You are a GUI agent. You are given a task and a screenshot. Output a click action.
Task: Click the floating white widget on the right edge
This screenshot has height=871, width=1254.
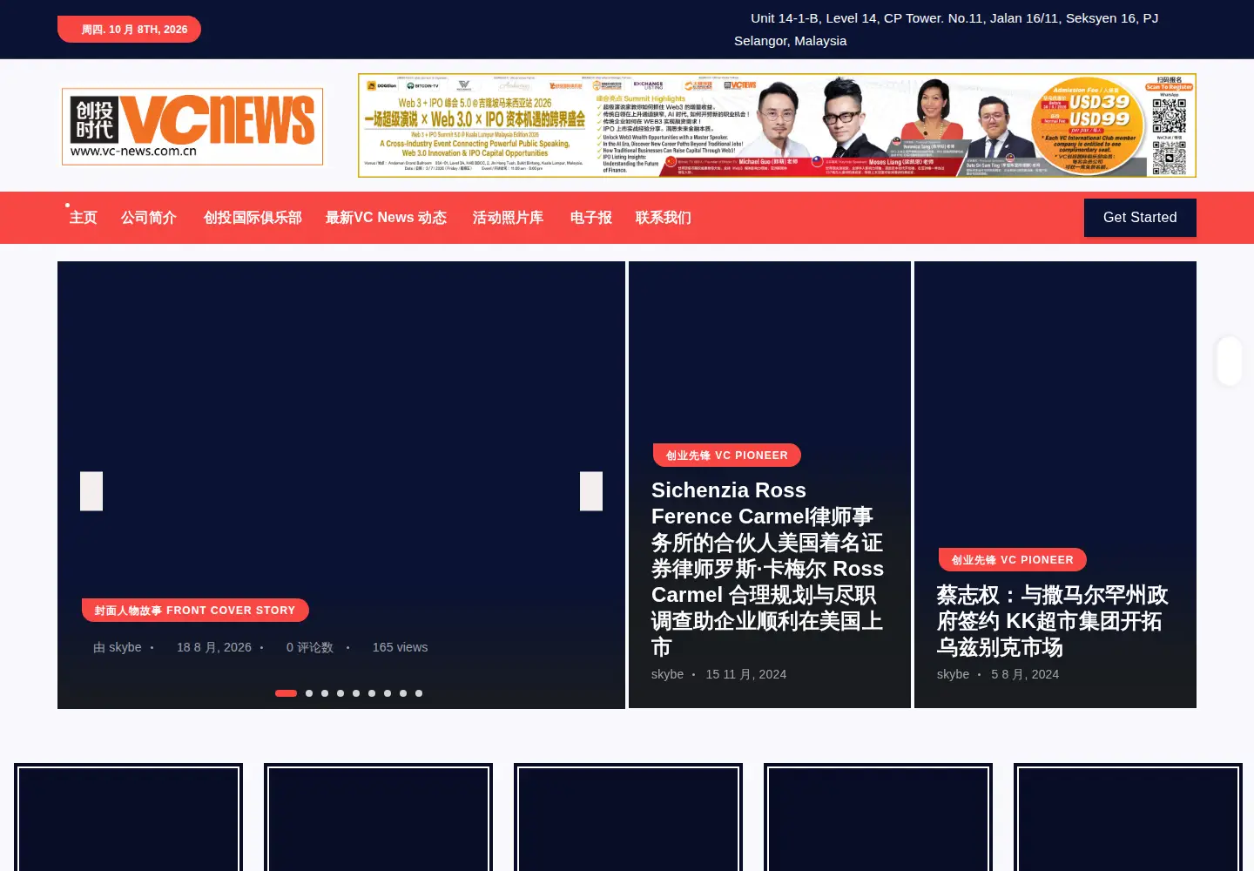[1229, 361]
